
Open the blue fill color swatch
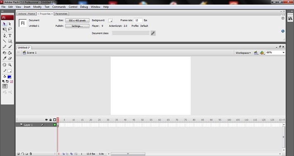click(x=10, y=77)
